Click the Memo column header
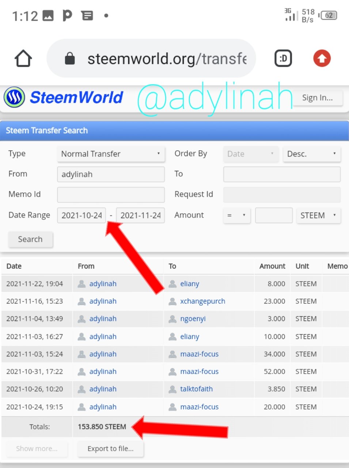 tap(337, 266)
